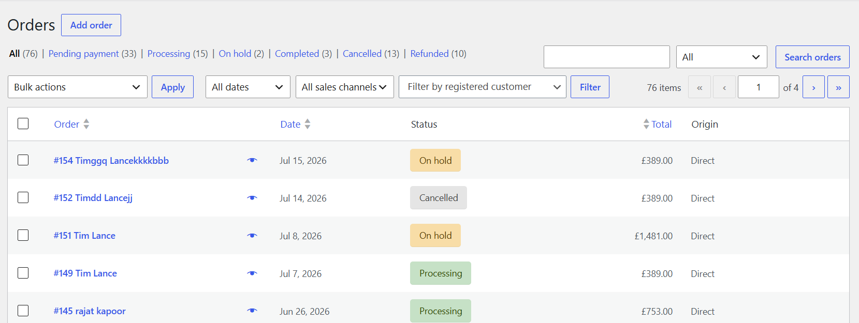Preview order #152 Timdd Lancejj eye icon
The width and height of the screenshot is (859, 323).
[x=252, y=198]
